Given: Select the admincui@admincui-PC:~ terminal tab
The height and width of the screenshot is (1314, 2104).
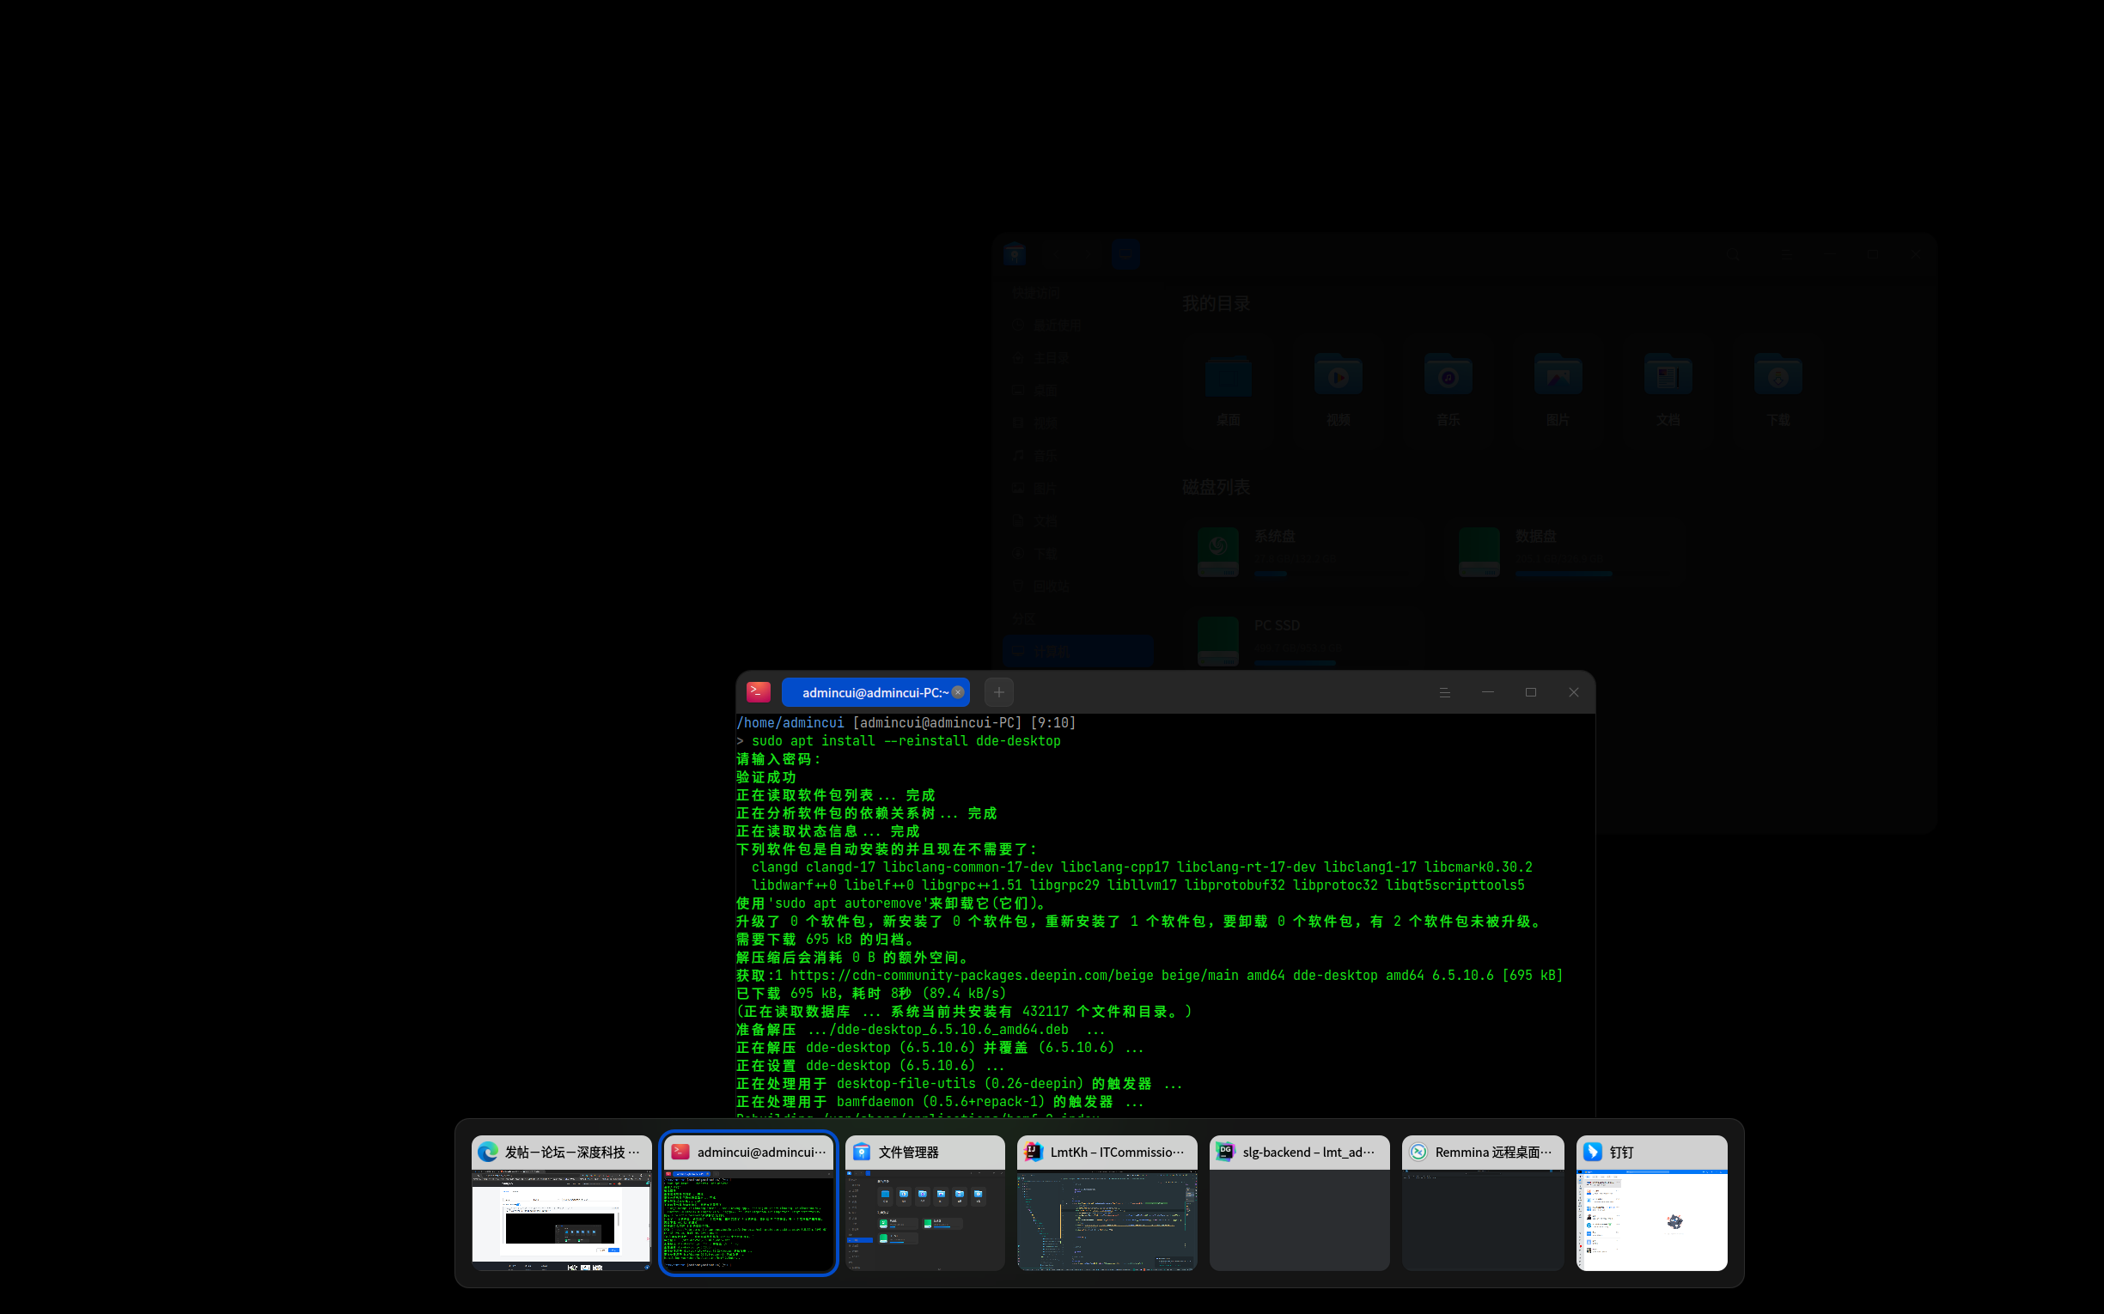Looking at the screenshot, I should [875, 692].
